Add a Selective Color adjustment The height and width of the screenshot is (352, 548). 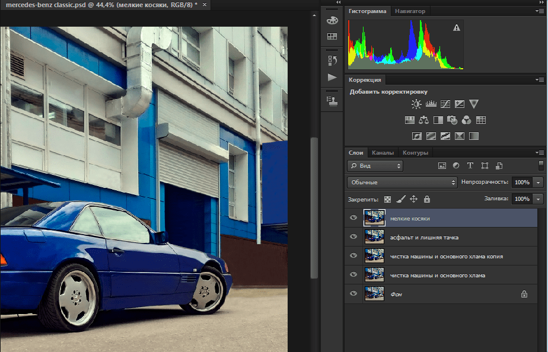click(x=460, y=136)
